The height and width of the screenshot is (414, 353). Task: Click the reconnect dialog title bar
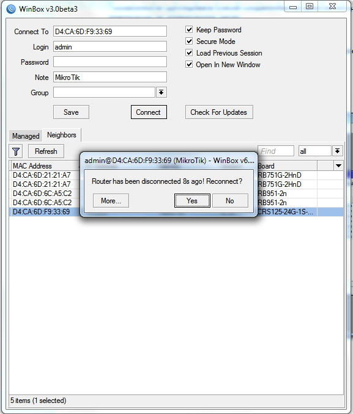(x=169, y=161)
